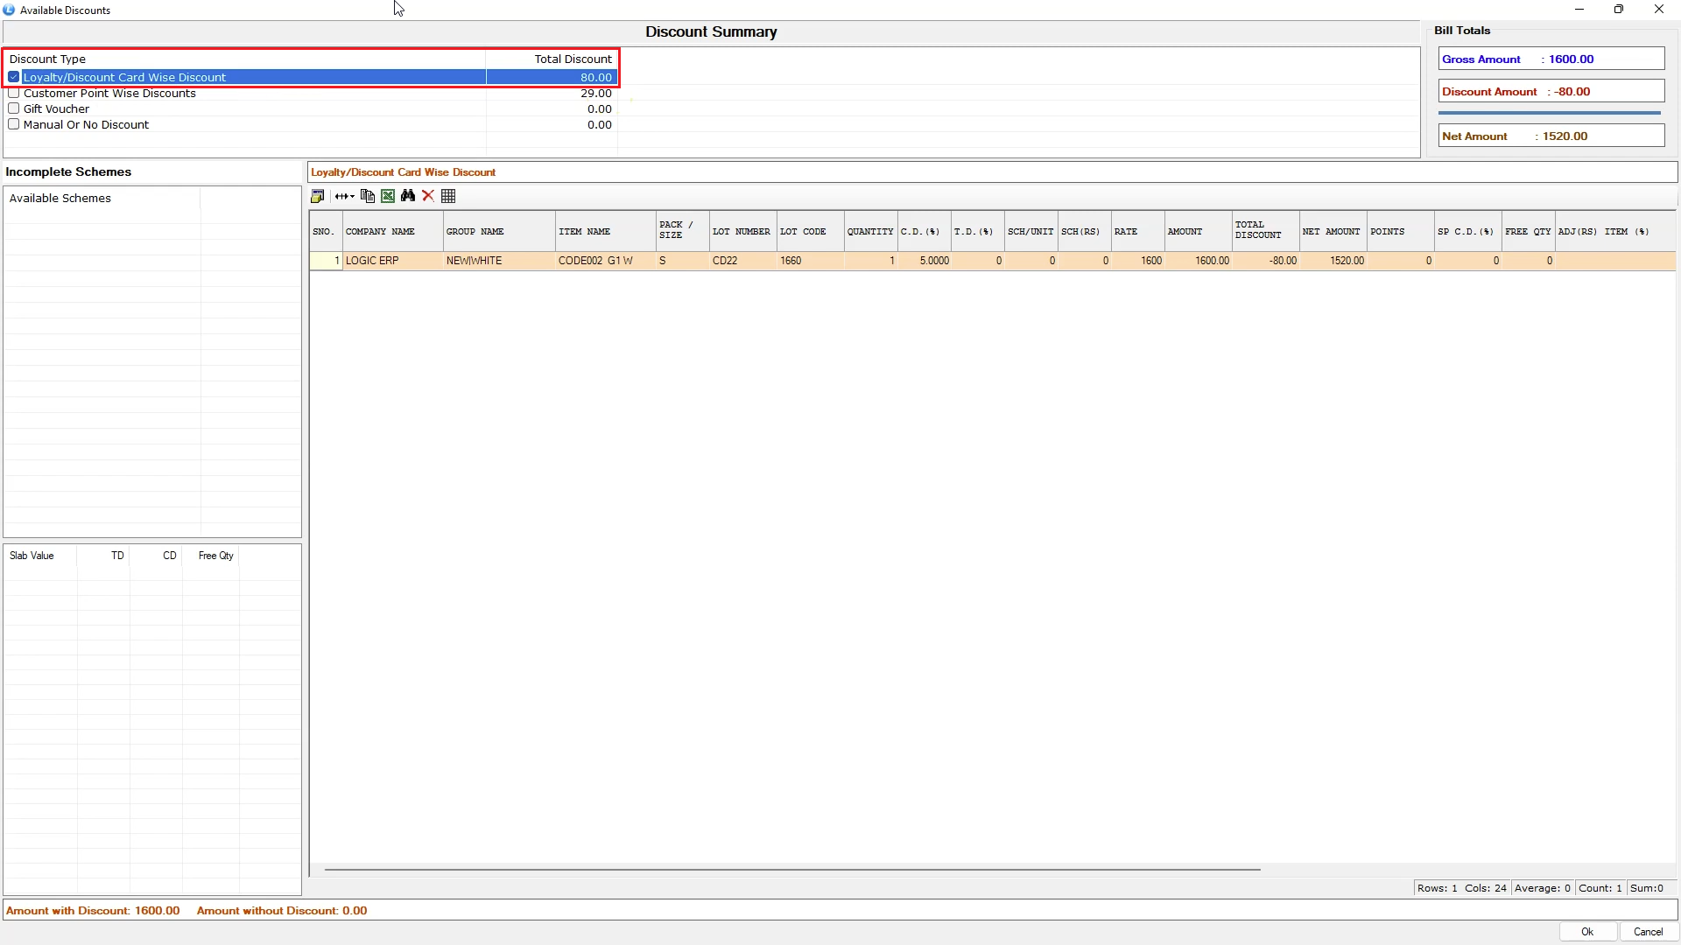Click the grid view icon in toolbar
Image resolution: width=1681 pixels, height=945 pixels.
point(448,196)
